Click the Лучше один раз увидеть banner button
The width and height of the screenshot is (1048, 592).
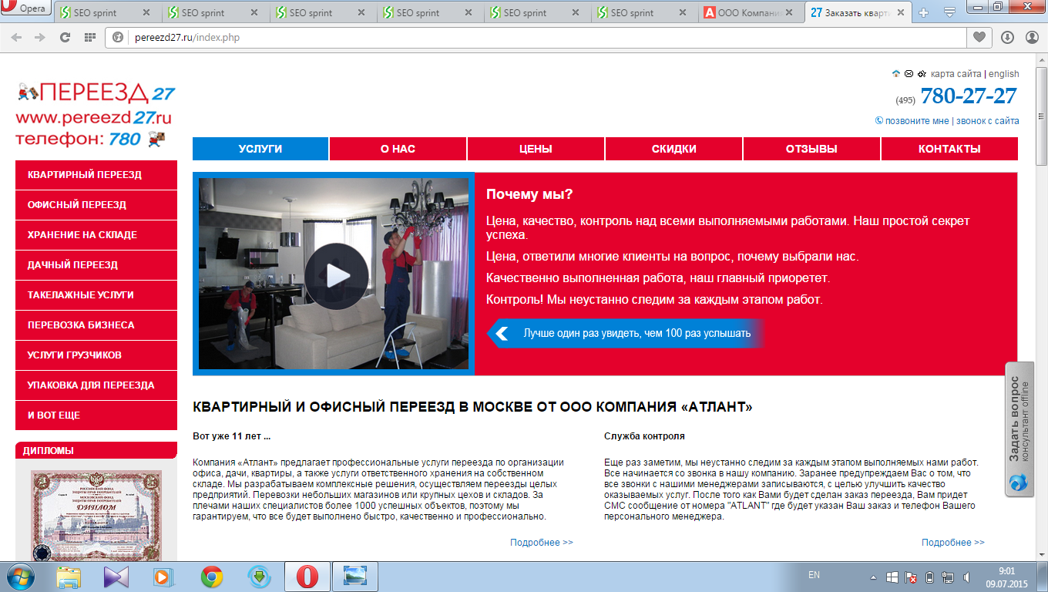pos(625,333)
